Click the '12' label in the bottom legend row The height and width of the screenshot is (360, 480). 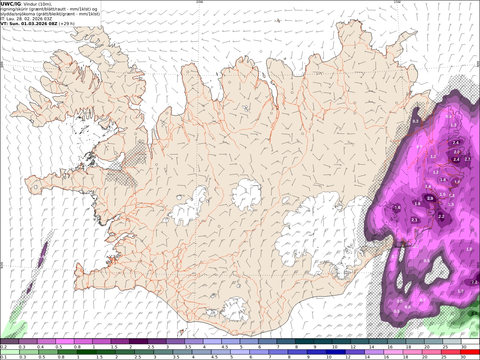349,357
